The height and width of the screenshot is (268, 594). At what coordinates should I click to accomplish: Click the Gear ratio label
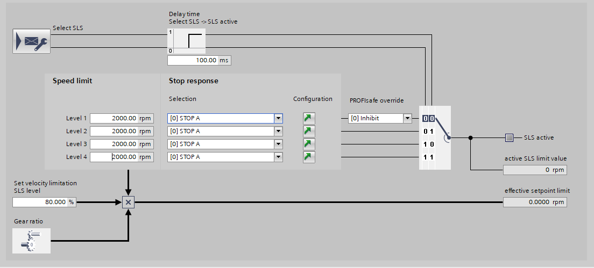click(x=29, y=221)
